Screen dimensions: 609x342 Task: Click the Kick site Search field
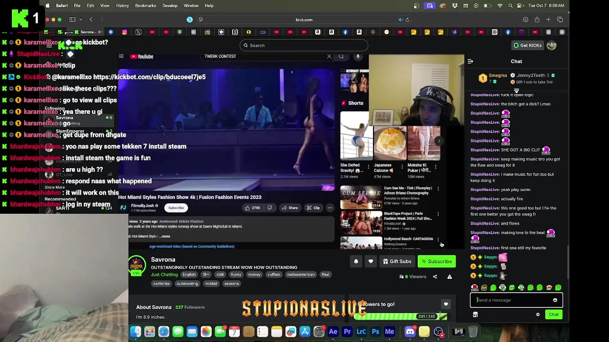[304, 46]
